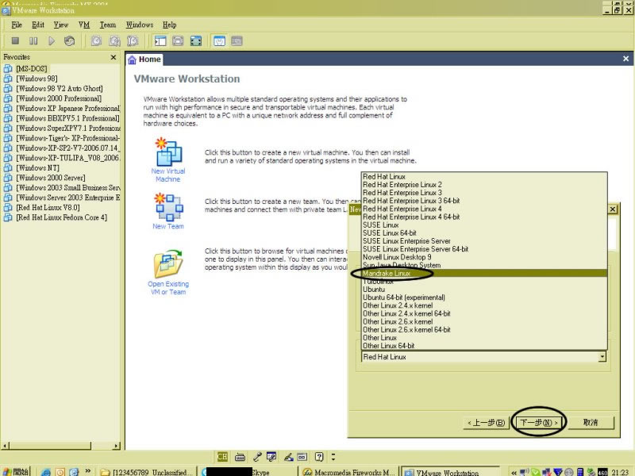The image size is (635, 476).
Task: Click the IME on-screen keyboard icon
Action: tap(241, 457)
